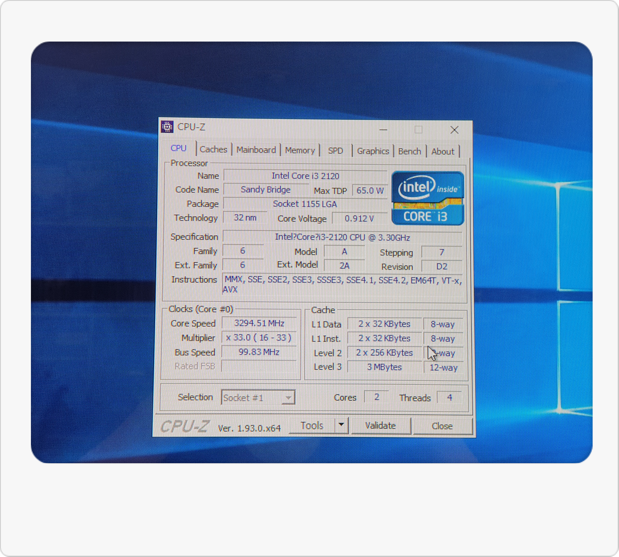This screenshot has height=557, width=619.
Task: Show the About tab
Action: [442, 152]
